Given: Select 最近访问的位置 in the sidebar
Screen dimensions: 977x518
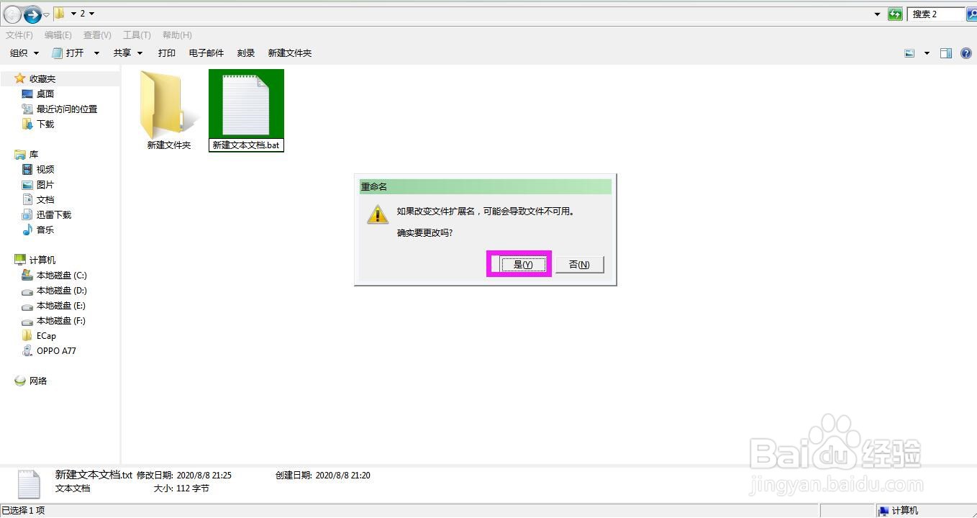Looking at the screenshot, I should [x=67, y=109].
